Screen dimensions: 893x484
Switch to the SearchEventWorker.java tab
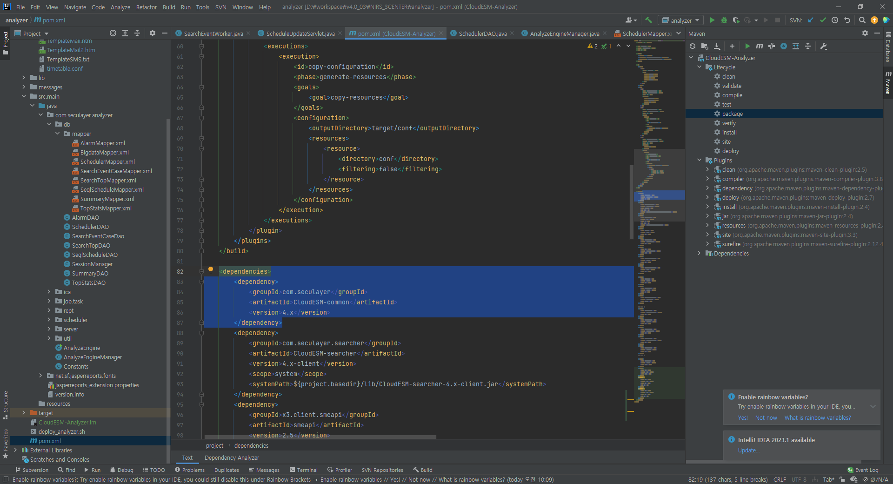click(x=213, y=34)
